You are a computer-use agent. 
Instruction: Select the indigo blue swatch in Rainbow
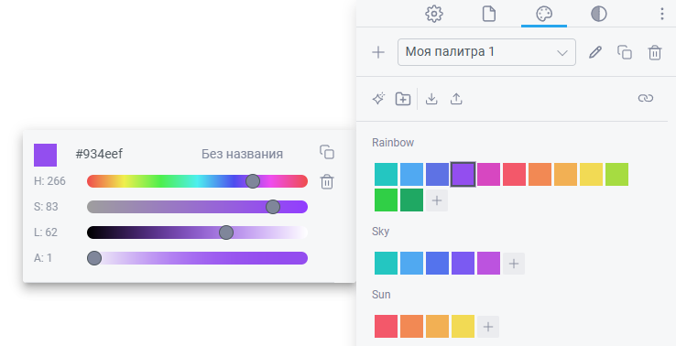click(437, 174)
